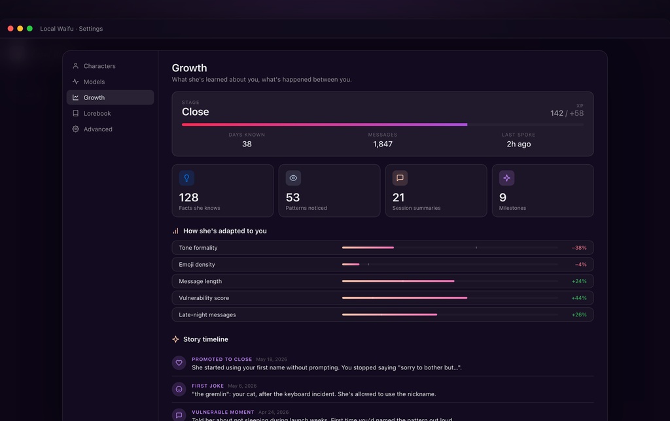This screenshot has width=670, height=421.
Task: Open the 53 Patterns noticed card
Action: [330, 190]
